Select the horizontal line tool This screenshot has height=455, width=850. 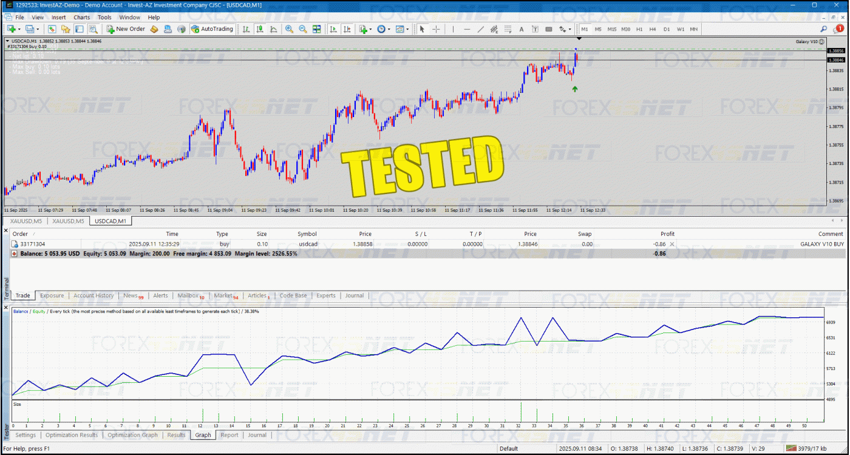tap(467, 29)
